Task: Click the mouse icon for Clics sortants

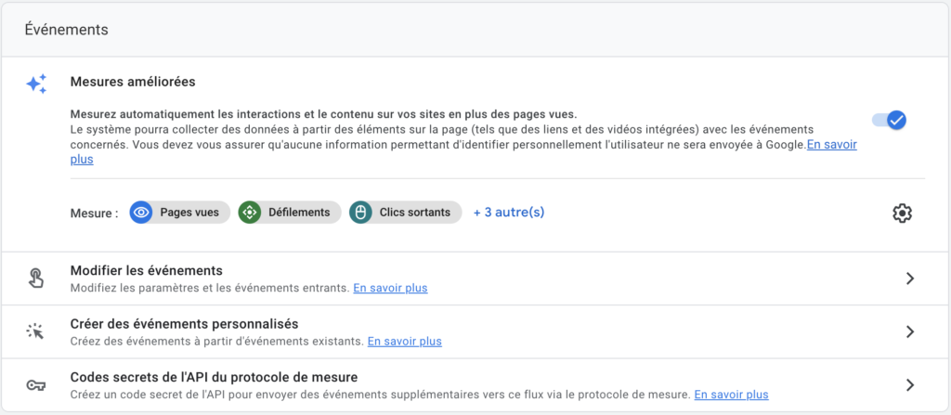Action: 361,213
